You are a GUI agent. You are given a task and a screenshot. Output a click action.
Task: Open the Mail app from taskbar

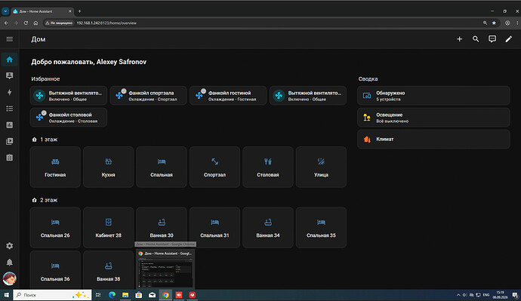pyautogui.click(x=152, y=295)
